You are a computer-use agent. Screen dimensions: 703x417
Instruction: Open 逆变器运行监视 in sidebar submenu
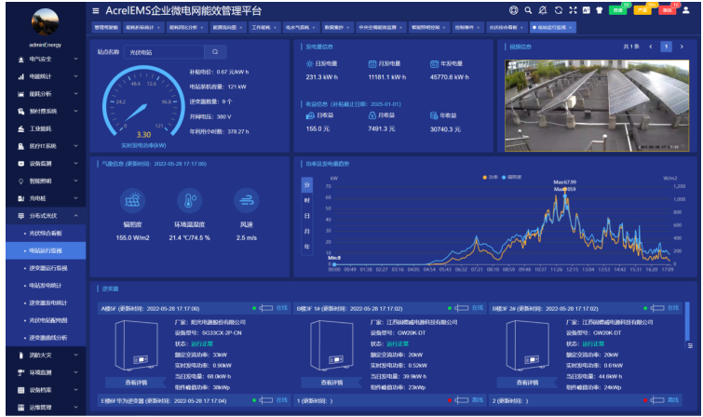pyautogui.click(x=46, y=268)
